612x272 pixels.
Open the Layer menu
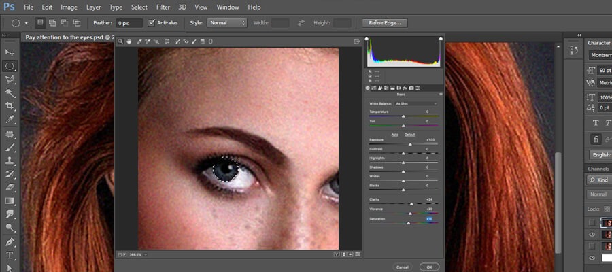pyautogui.click(x=94, y=7)
